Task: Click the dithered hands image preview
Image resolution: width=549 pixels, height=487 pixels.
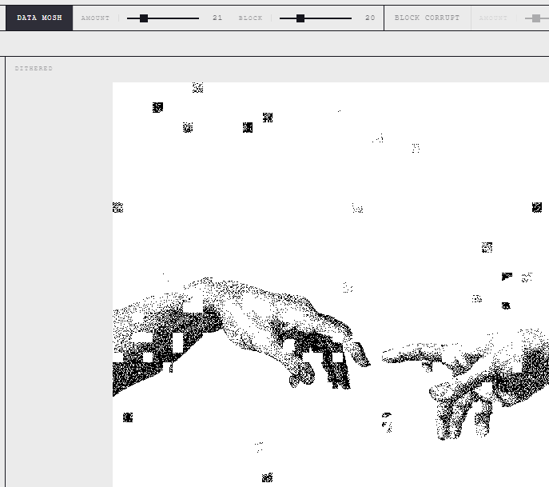Action: 331,285
